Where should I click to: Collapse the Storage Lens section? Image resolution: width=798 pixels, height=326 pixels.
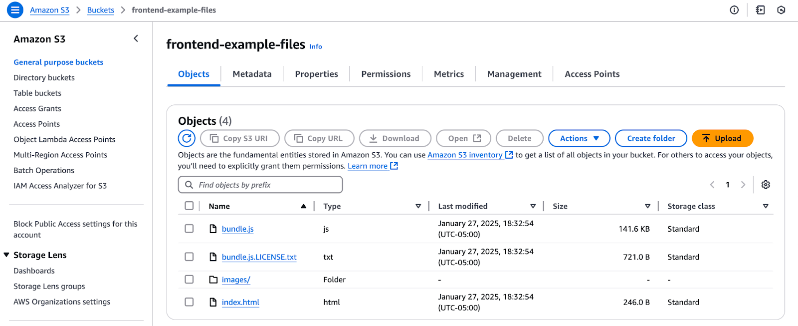pos(6,255)
